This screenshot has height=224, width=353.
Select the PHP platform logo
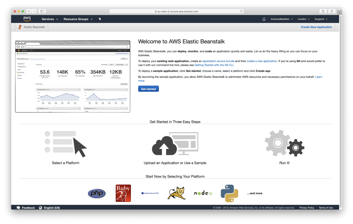coord(96,193)
